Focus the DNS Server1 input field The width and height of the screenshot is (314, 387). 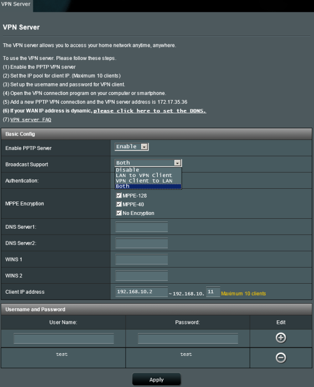click(x=142, y=227)
